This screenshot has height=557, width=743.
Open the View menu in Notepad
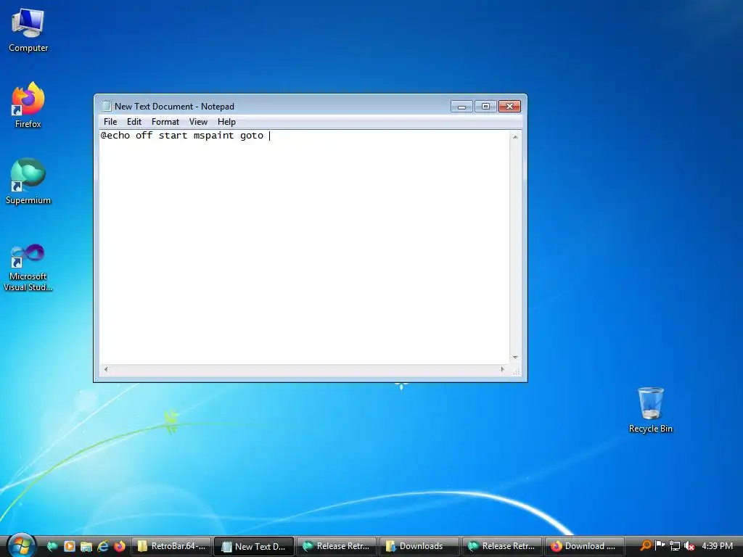coord(198,122)
